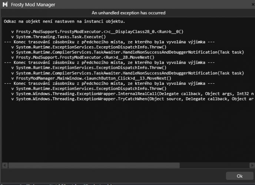The image size is (255, 185).
Task: Click the horizontal scrollbar left arrow
Action: (4, 165)
